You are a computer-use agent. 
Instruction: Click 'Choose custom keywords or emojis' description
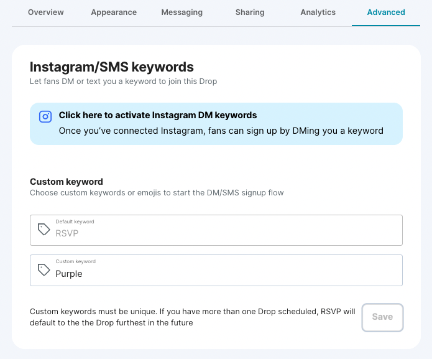[157, 193]
